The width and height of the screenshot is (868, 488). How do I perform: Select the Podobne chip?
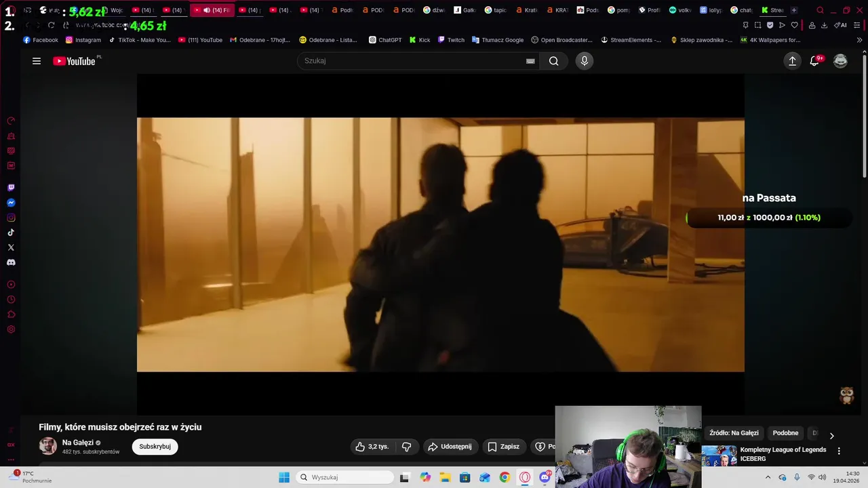[785, 433]
